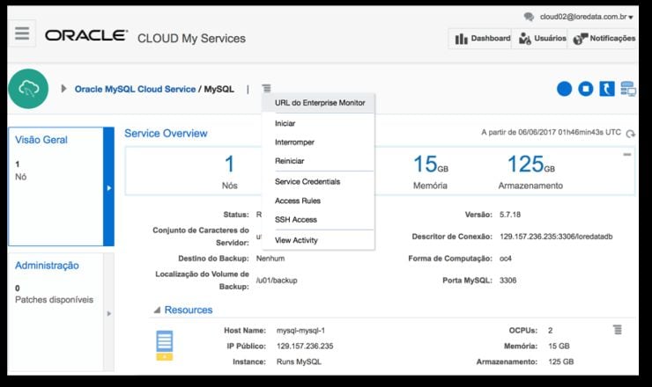Open the hamburger navigation menu
This screenshot has height=387, width=652.
pyautogui.click(x=22, y=34)
